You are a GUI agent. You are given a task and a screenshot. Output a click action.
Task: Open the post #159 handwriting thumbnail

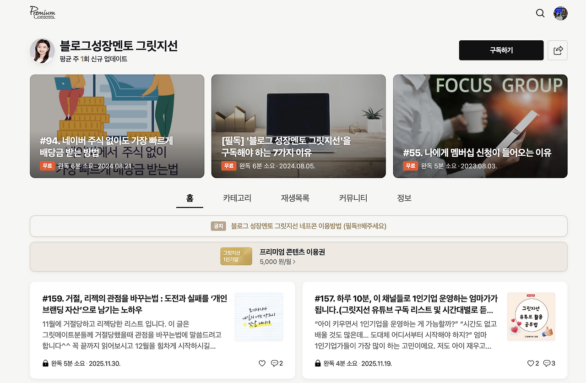click(x=259, y=317)
